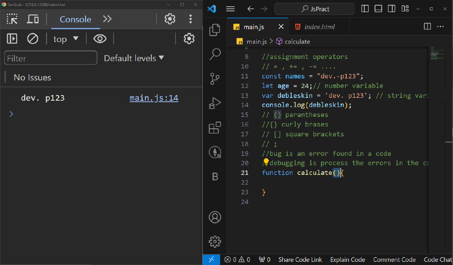Open the Explorer view in activity bar

(215, 30)
